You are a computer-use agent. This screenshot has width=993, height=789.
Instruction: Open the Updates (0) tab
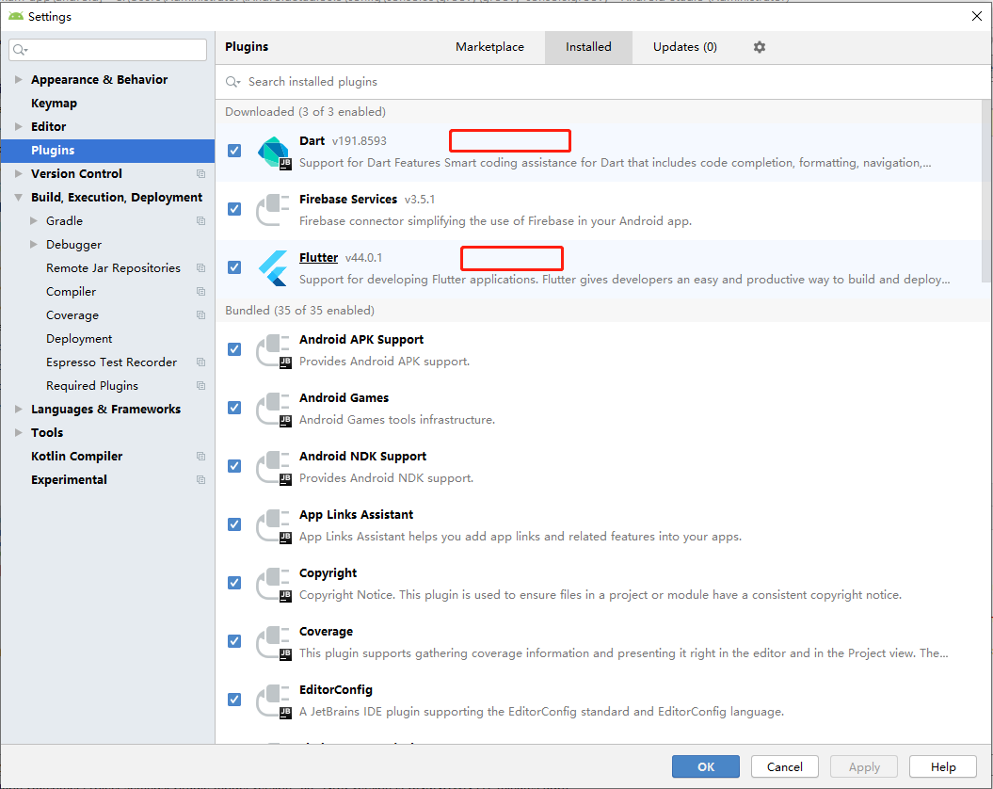coord(684,47)
